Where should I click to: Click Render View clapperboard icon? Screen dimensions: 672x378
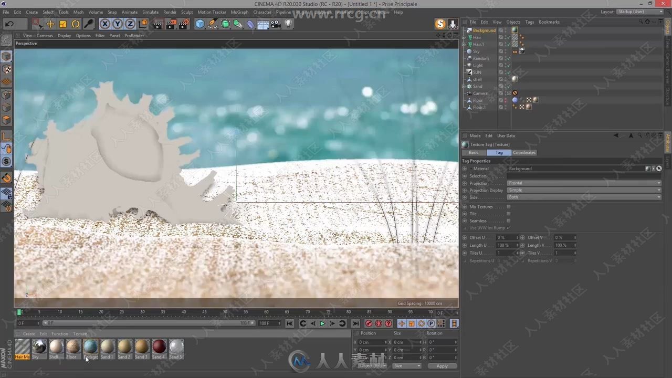click(158, 24)
